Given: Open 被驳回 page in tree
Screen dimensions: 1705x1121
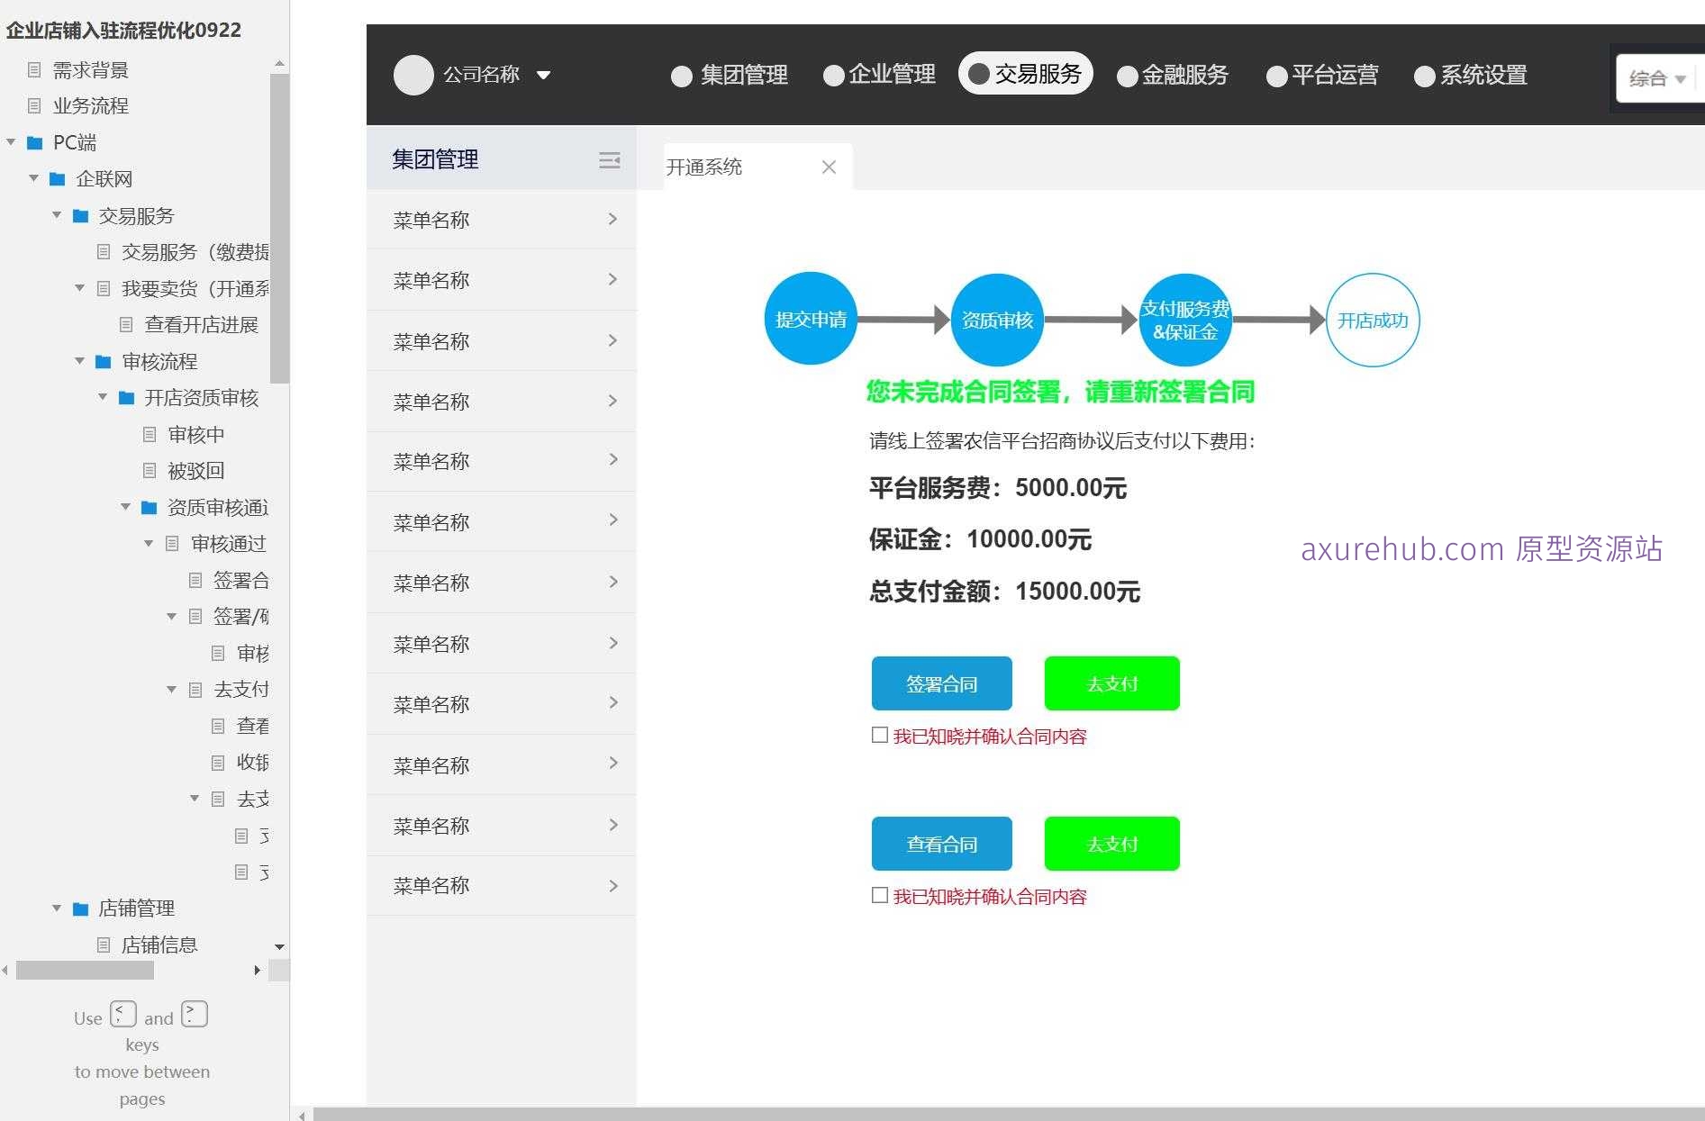Looking at the screenshot, I should click(x=195, y=470).
